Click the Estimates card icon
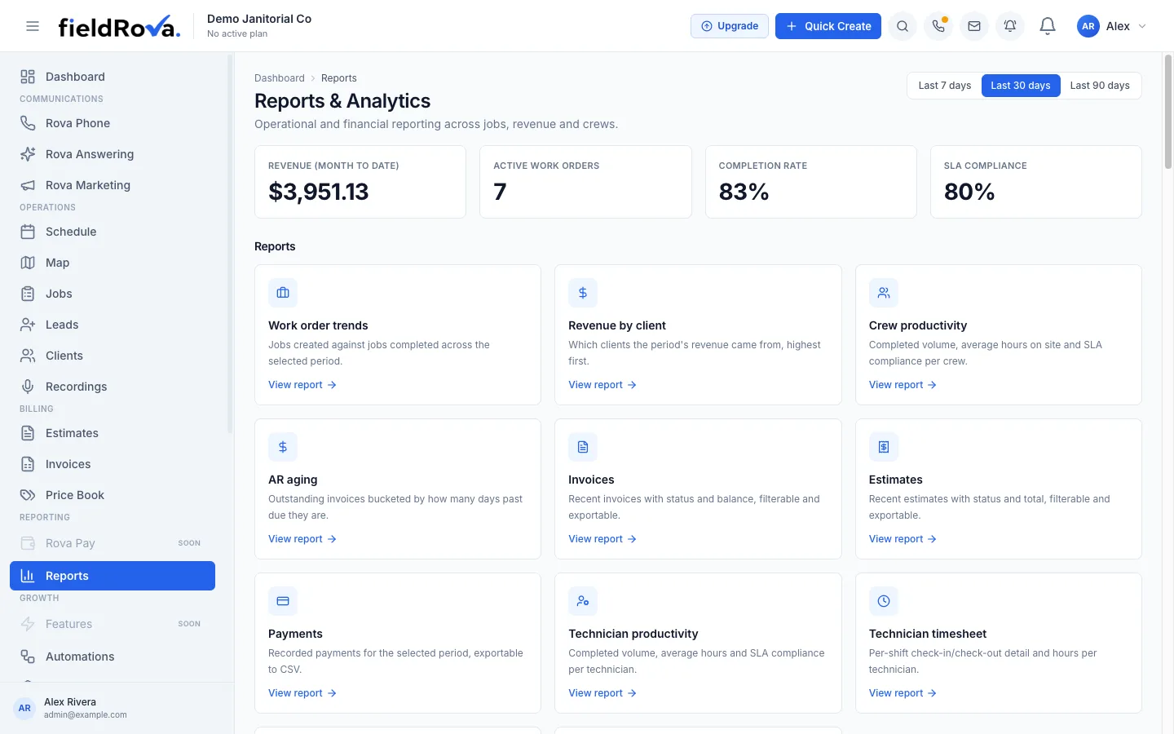 click(884, 447)
